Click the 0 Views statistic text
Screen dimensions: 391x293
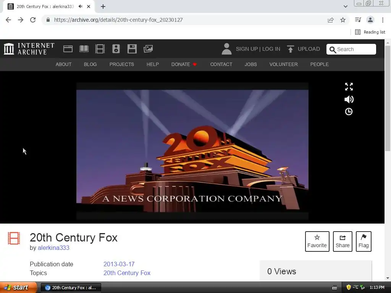[281, 271]
